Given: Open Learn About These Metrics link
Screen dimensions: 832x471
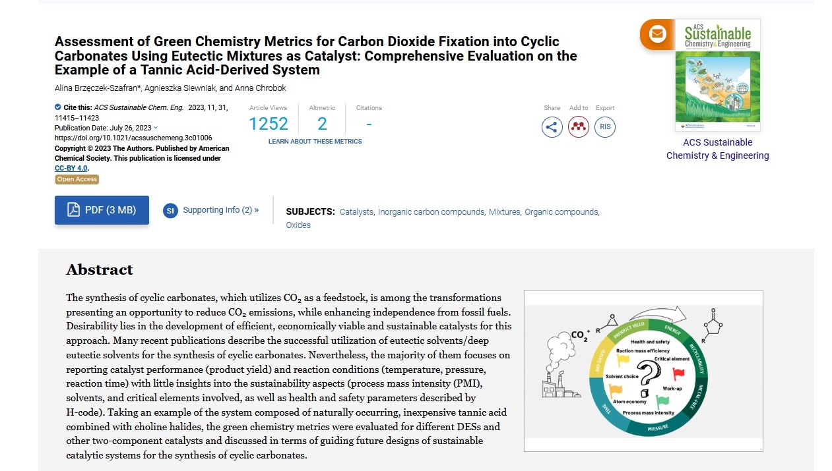Looking at the screenshot, I should 315,142.
